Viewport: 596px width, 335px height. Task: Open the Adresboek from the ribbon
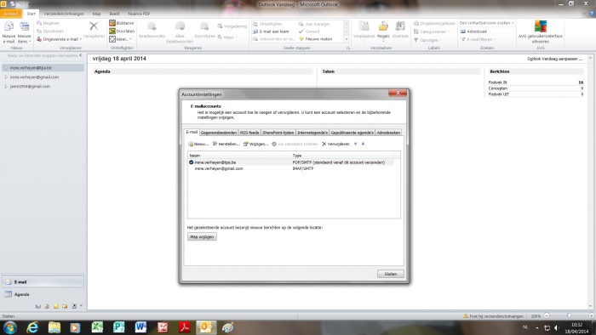[473, 31]
